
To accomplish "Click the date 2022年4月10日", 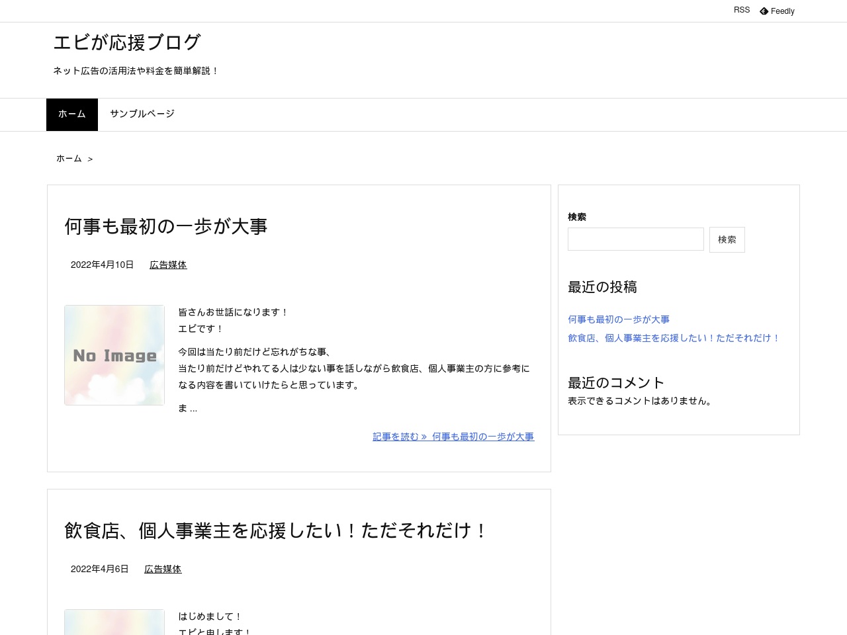I will (x=102, y=265).
